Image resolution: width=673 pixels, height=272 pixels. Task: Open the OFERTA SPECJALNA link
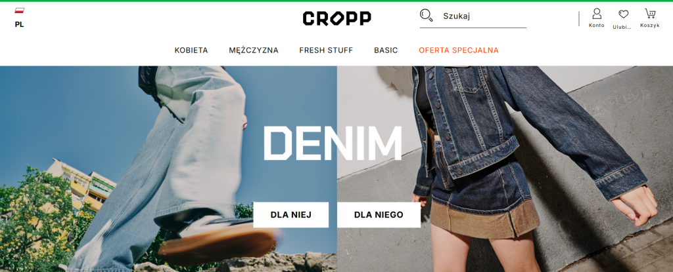(x=459, y=50)
